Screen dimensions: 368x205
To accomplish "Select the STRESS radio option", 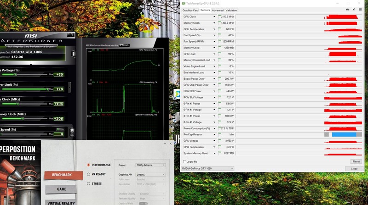I will coord(88,184).
